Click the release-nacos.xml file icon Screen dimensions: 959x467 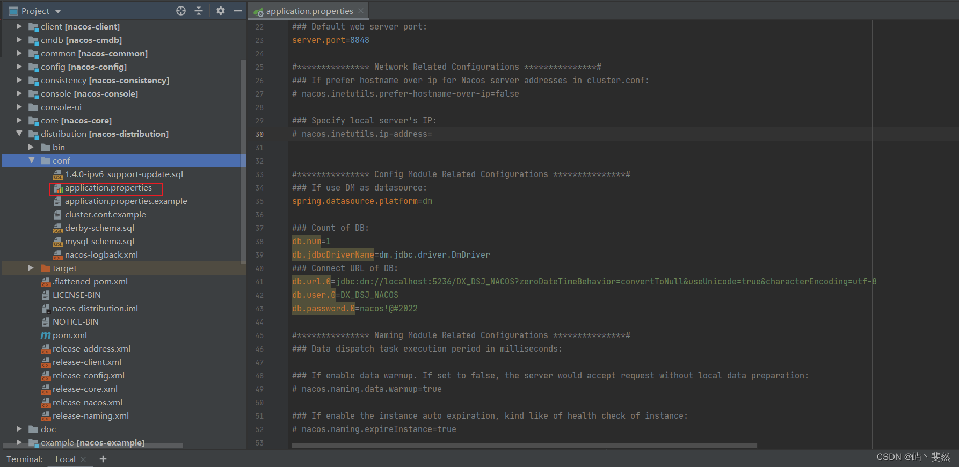point(46,403)
